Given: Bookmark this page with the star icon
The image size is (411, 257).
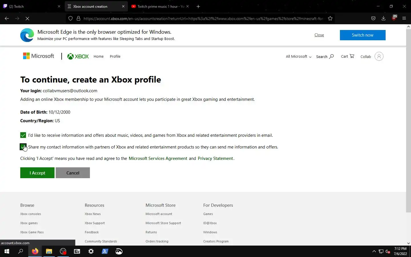Looking at the screenshot, I should tap(330, 18).
